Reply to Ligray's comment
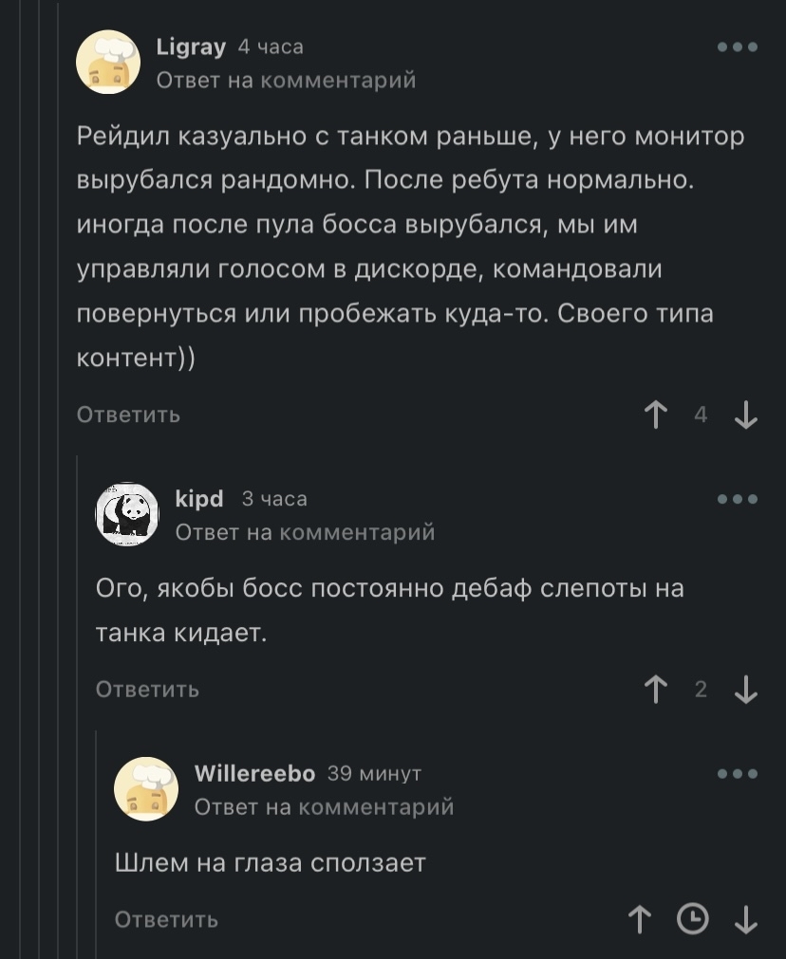Viewport: 786px width, 959px height. pyautogui.click(x=128, y=415)
